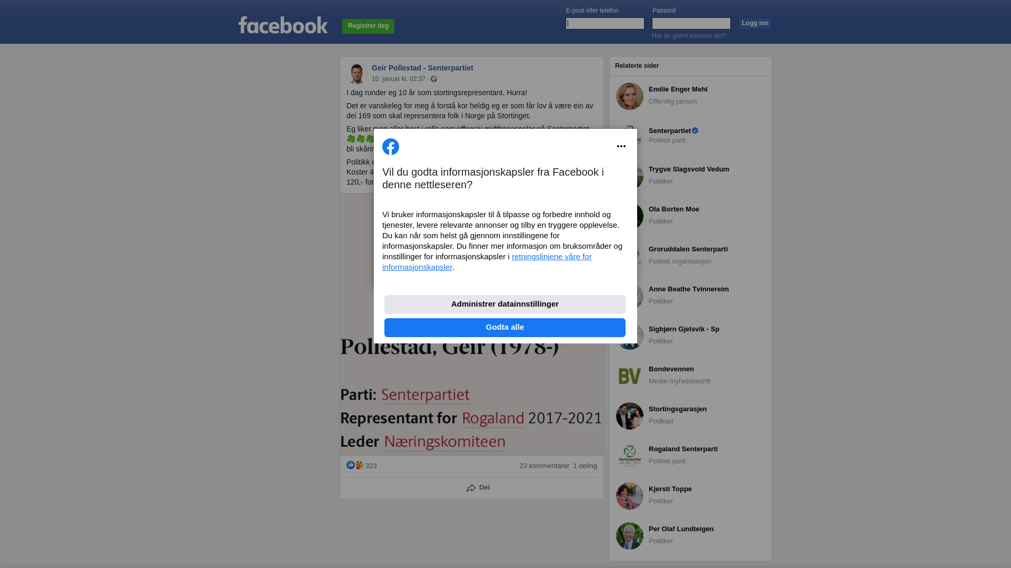Click the Registrer deg button
The image size is (1011, 568).
(x=368, y=26)
